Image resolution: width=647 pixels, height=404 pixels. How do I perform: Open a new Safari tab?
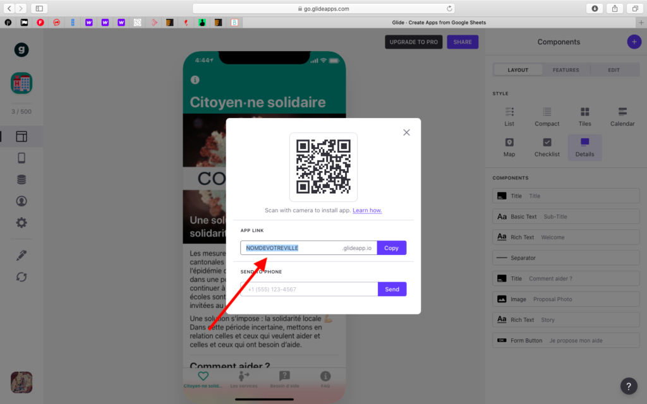[641, 23]
